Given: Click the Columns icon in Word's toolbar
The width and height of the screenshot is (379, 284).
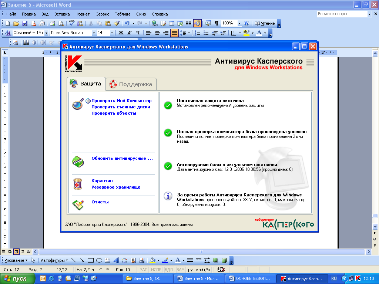Looking at the screenshot, I should (188, 23).
